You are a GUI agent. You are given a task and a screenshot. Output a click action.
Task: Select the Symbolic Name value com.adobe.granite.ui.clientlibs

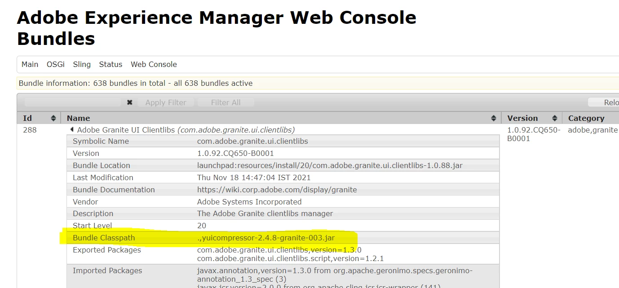252,141
